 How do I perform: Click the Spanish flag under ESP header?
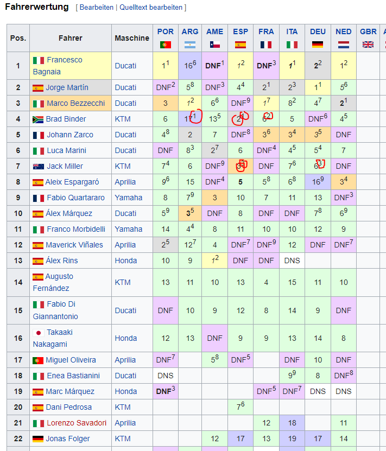(241, 45)
